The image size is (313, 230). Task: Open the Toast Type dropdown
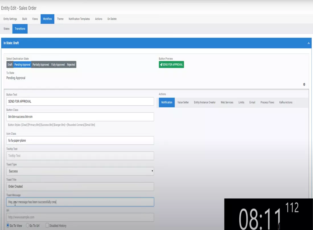click(80, 171)
